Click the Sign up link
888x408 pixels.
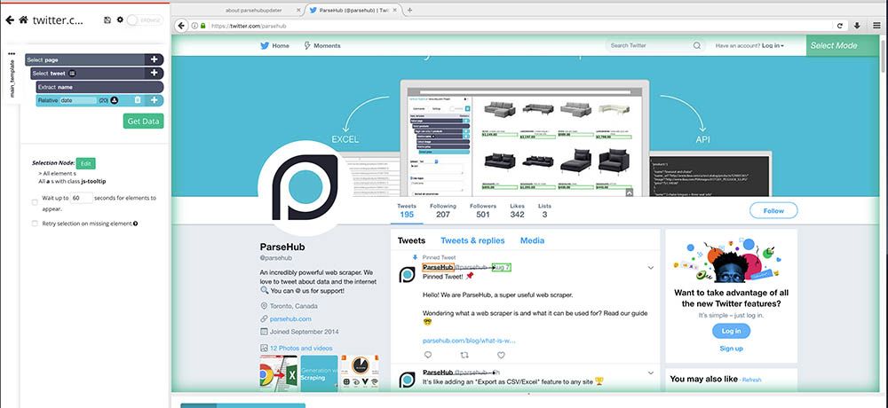pos(731,349)
